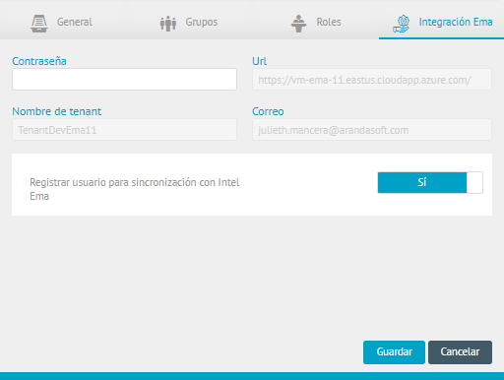
Task: Toggle the Sí switch for Intel Ema registration
Action: (x=430, y=182)
